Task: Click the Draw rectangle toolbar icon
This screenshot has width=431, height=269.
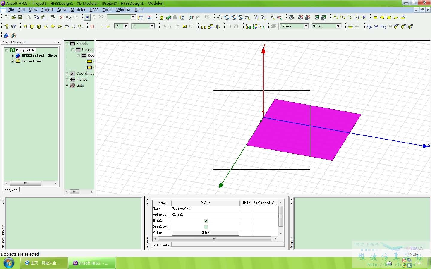Action: pyautogui.click(x=375, y=18)
